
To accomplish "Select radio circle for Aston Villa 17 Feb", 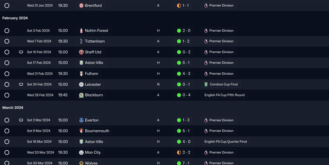I will pyautogui.click(x=7, y=63).
